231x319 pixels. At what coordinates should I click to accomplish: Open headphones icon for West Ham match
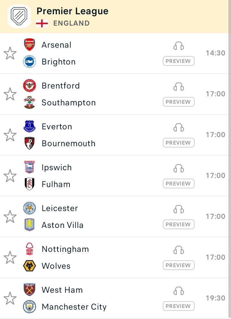pyautogui.click(x=179, y=291)
